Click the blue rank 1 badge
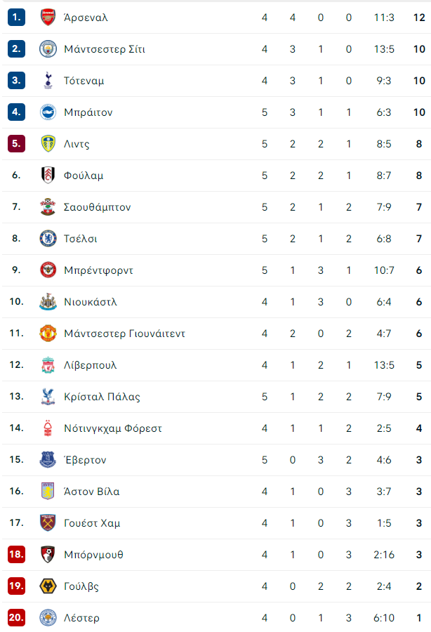Viewport: 431px width, 632px height. point(17,18)
